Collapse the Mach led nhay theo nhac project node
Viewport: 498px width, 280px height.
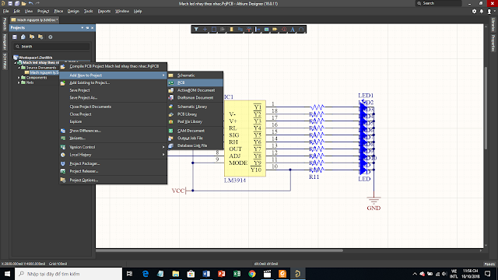point(15,63)
